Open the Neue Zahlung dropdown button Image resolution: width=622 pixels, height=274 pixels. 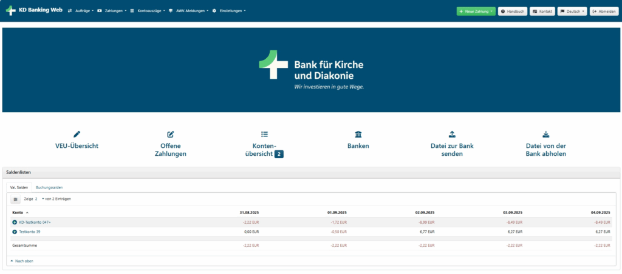point(476,12)
